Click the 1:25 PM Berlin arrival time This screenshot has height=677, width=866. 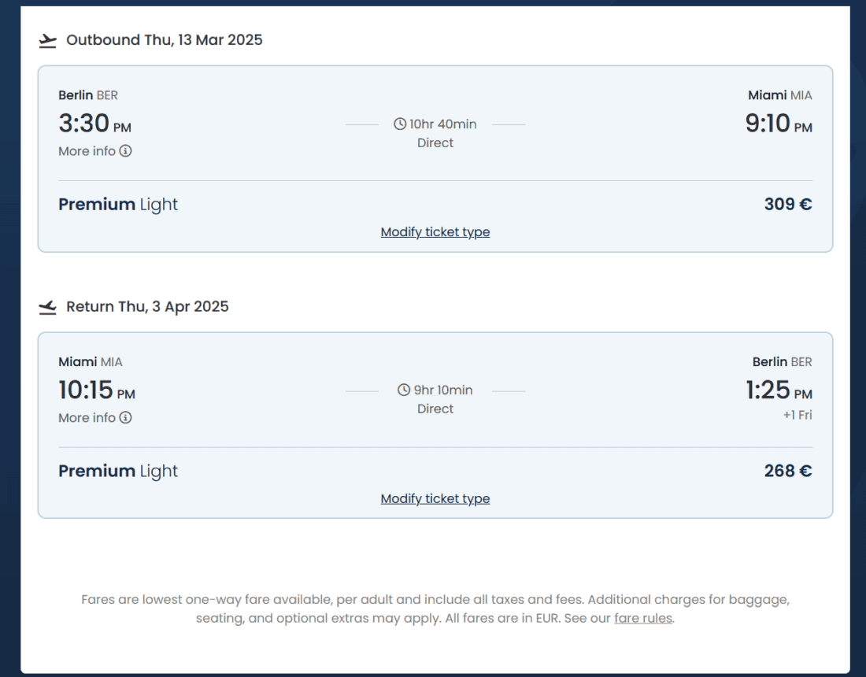(779, 391)
